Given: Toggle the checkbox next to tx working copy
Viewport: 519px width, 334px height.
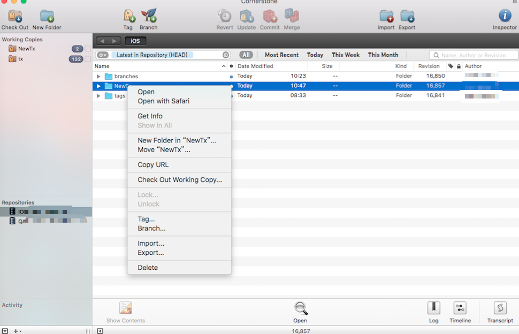Looking at the screenshot, I should pyautogui.click(x=87, y=59).
